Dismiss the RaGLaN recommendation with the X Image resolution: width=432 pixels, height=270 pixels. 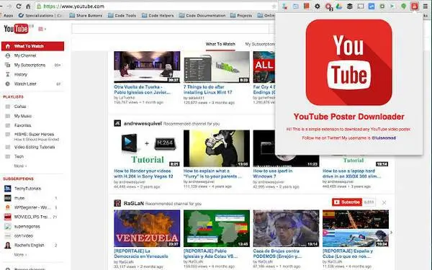(384, 202)
